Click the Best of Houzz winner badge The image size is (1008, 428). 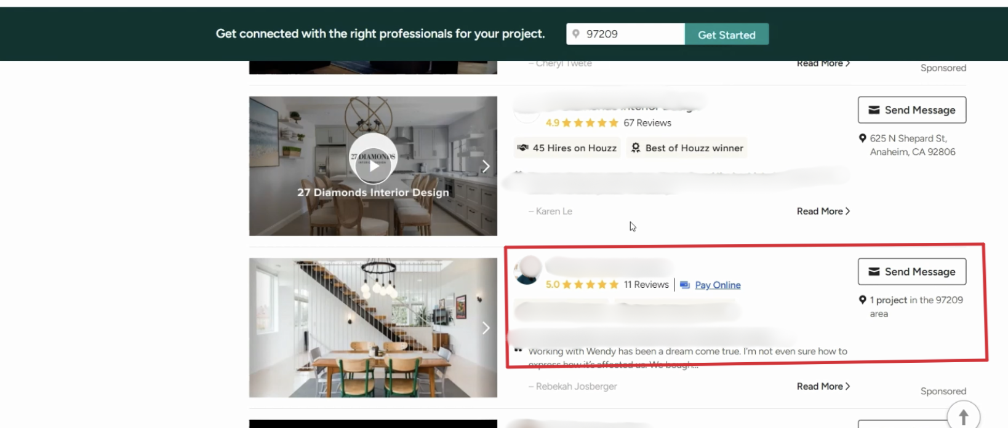(x=687, y=148)
